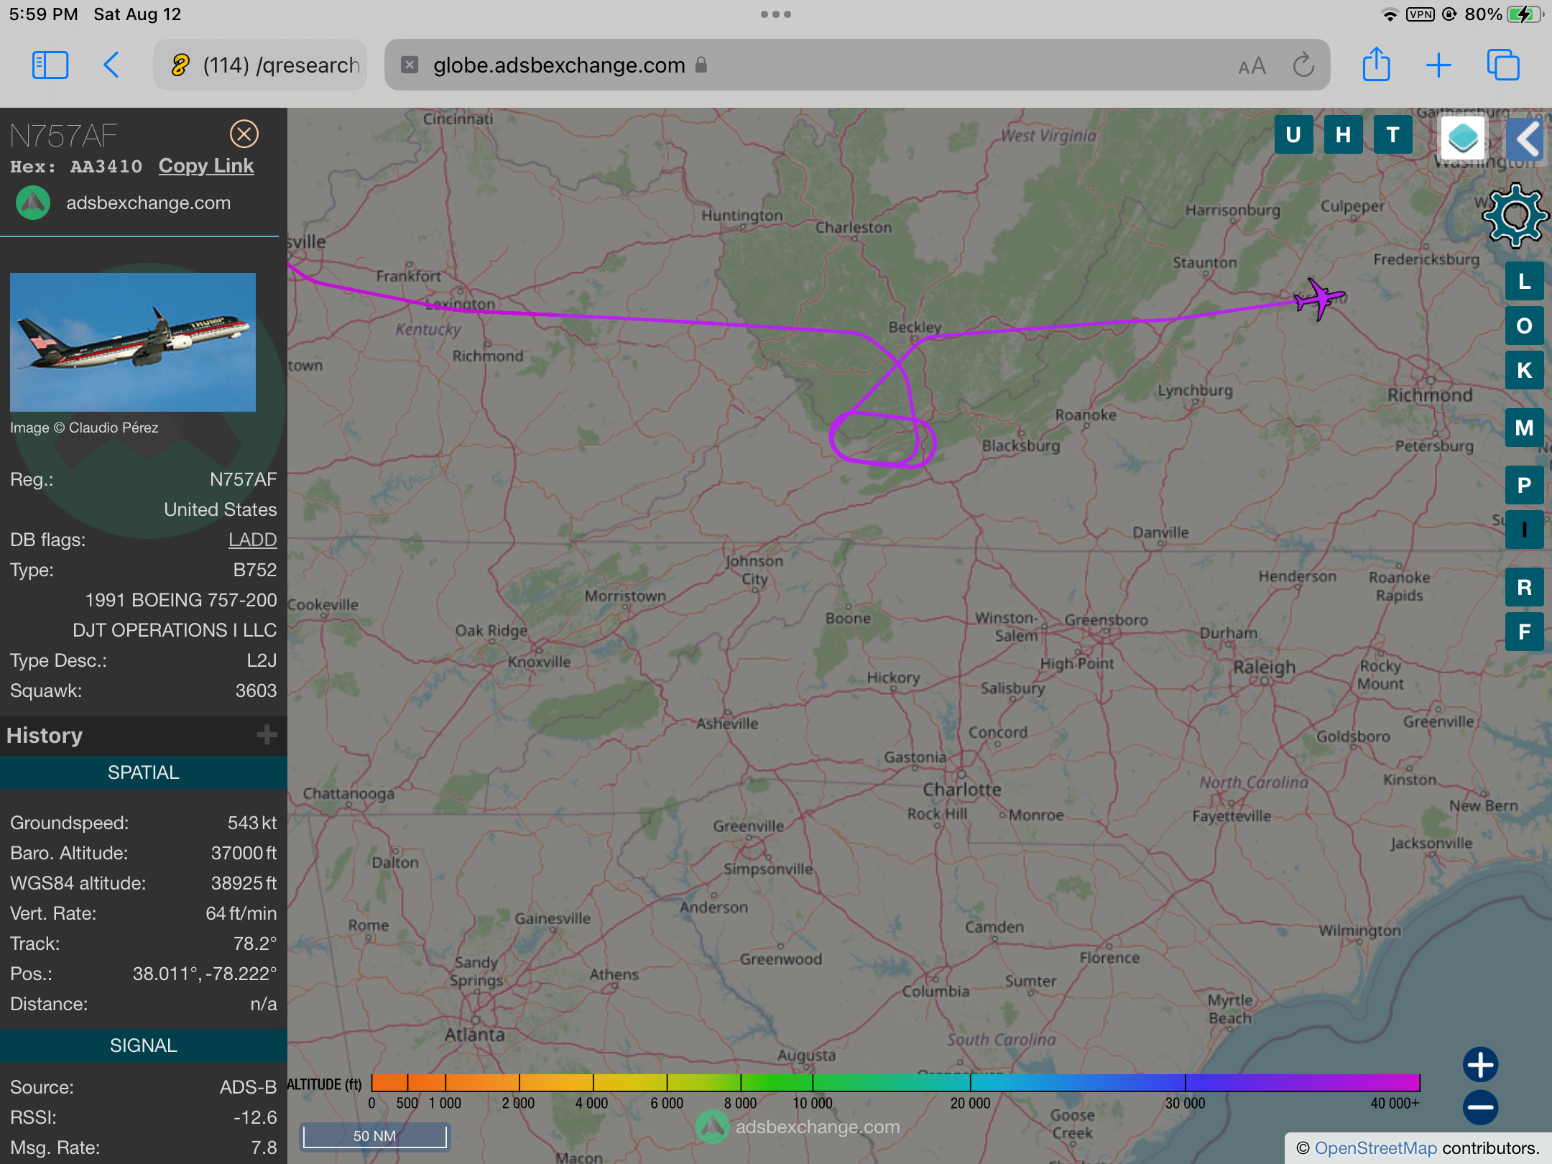The height and width of the screenshot is (1164, 1552).
Task: Toggle the F map option
Action: tap(1524, 632)
